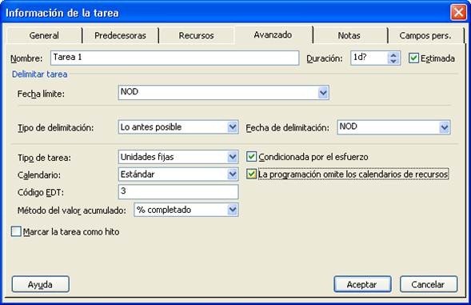The height and width of the screenshot is (305, 471).
Task: Click into the Código EDT field
Action: tap(178, 191)
